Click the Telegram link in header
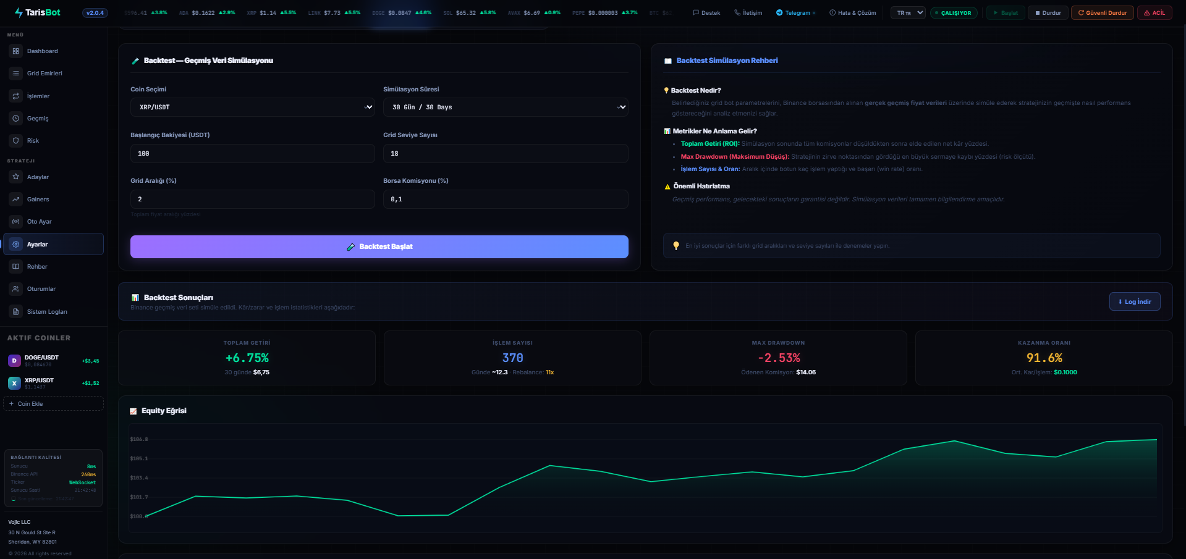This screenshot has height=559, width=1186. [795, 12]
